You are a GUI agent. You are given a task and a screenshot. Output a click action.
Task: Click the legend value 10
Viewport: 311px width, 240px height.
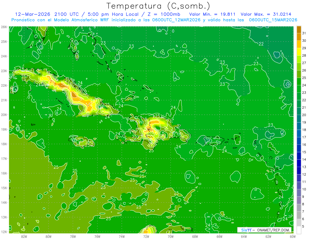pyautogui.click(x=304, y=189)
